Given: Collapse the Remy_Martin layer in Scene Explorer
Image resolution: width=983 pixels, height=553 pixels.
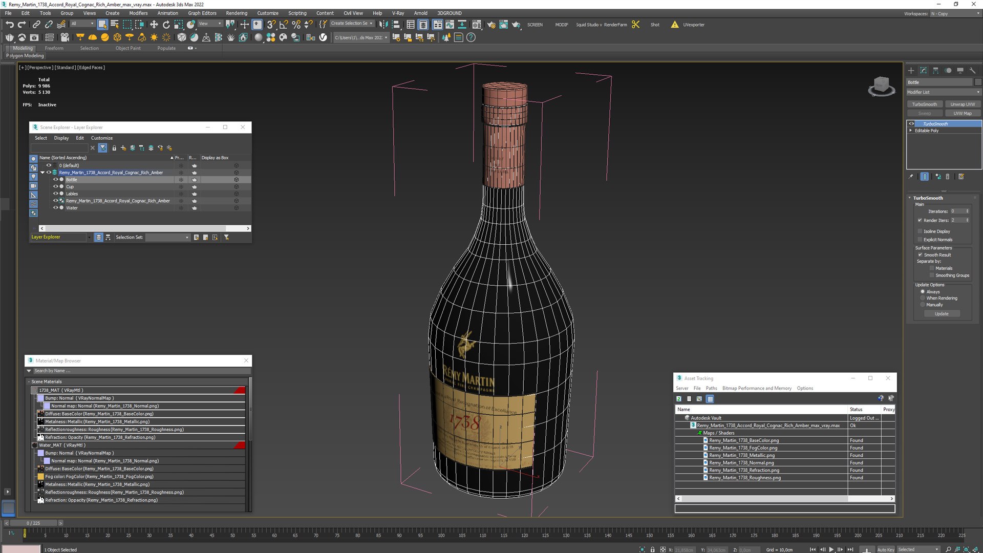Looking at the screenshot, I should pyautogui.click(x=42, y=173).
